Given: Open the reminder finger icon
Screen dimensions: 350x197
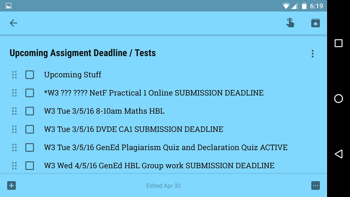Looking at the screenshot, I should pos(290,23).
